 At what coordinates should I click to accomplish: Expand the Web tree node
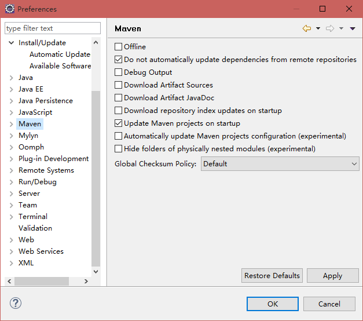pos(11,240)
